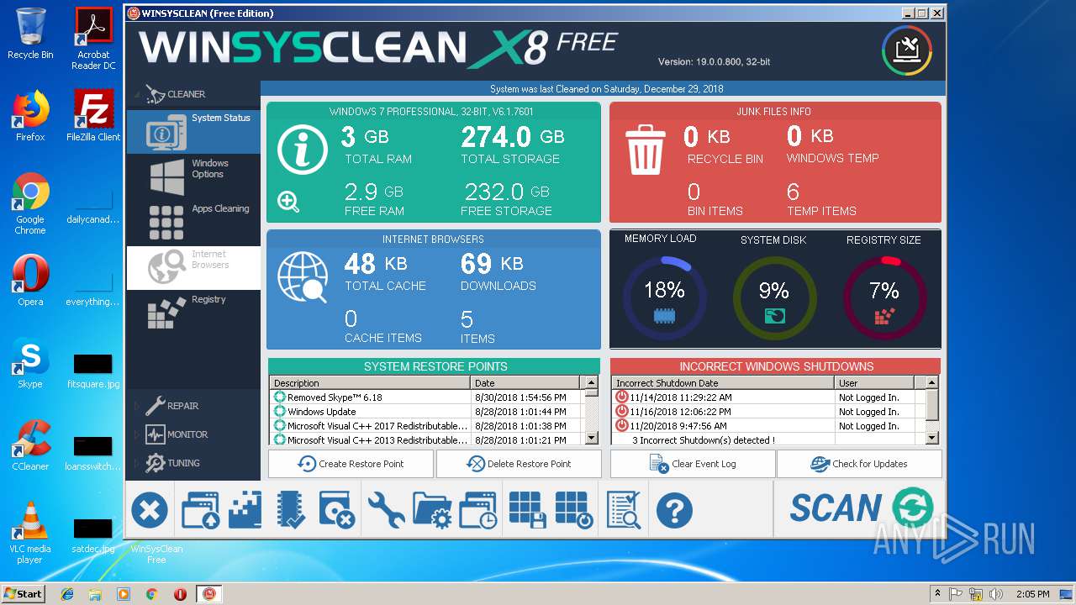Viewport: 1076px width, 605px height.
Task: Open the VLC media player desktop shortcut
Action: point(30,533)
